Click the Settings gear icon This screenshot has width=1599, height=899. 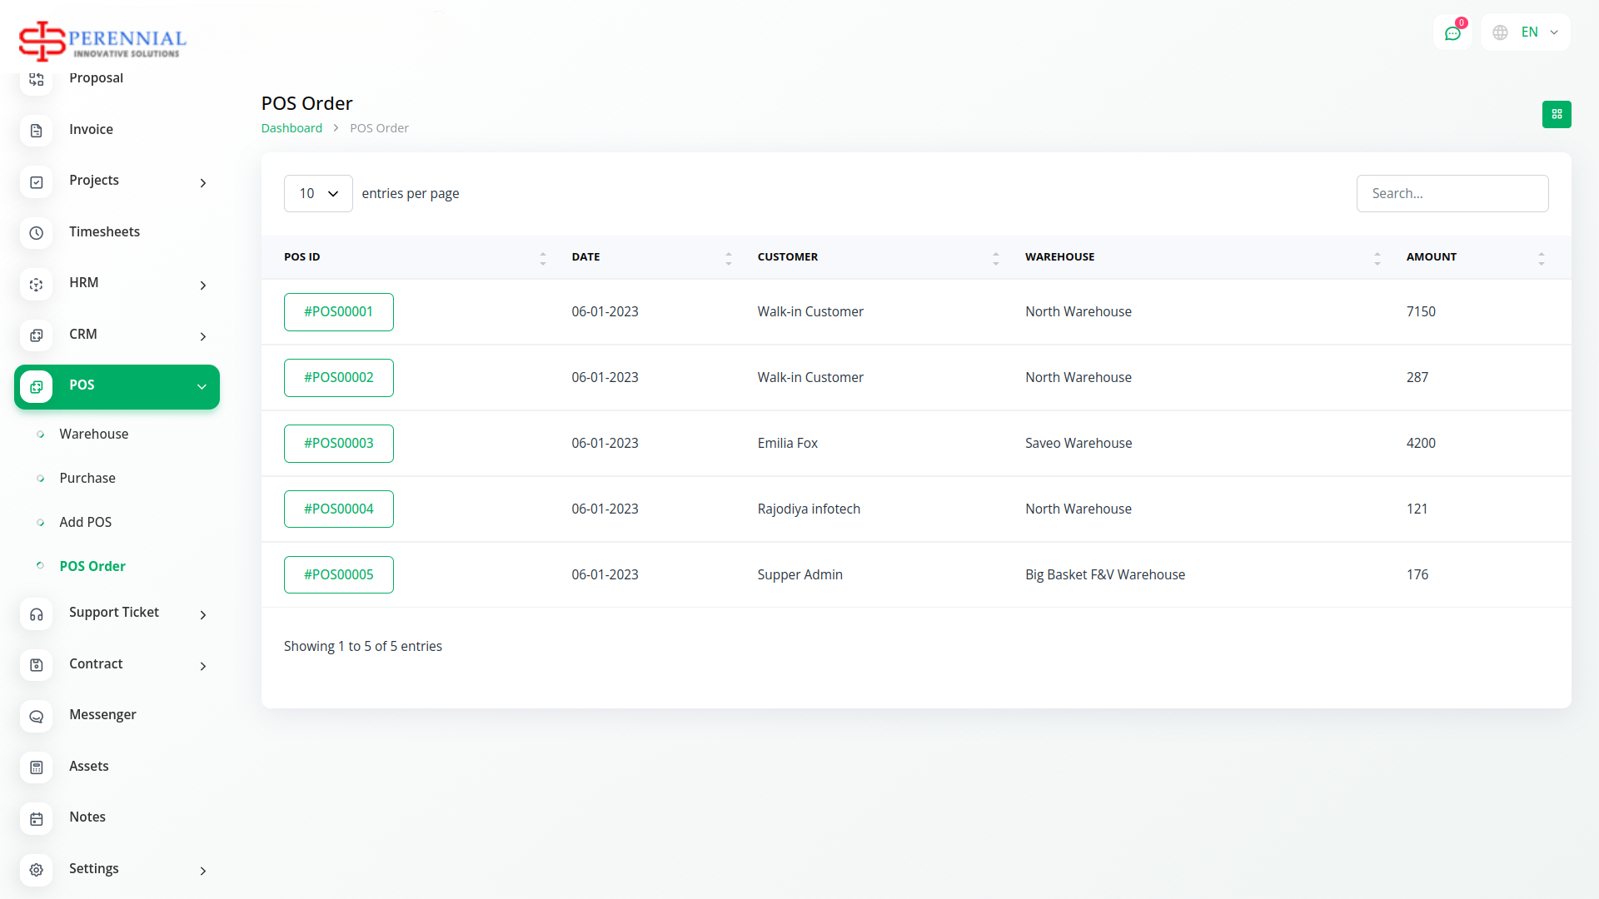[x=36, y=870]
